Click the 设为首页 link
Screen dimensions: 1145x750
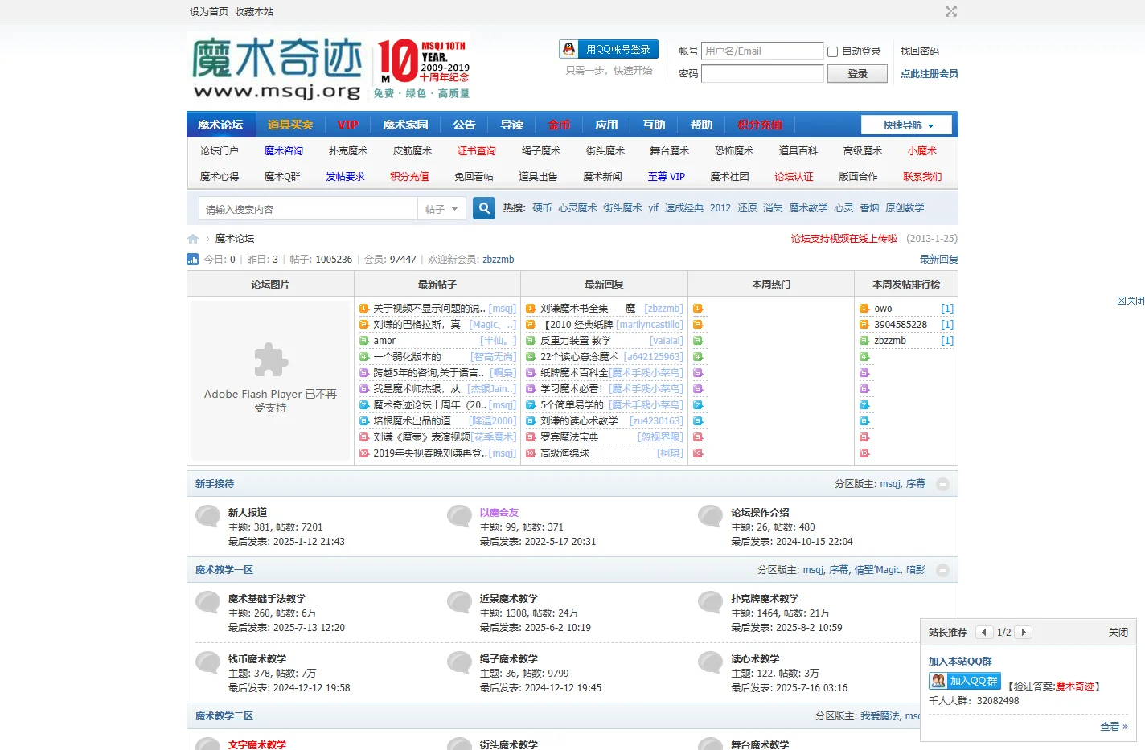pos(209,12)
